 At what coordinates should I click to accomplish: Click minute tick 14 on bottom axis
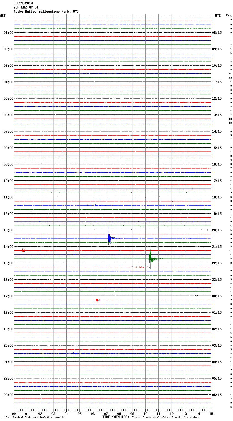198,414
